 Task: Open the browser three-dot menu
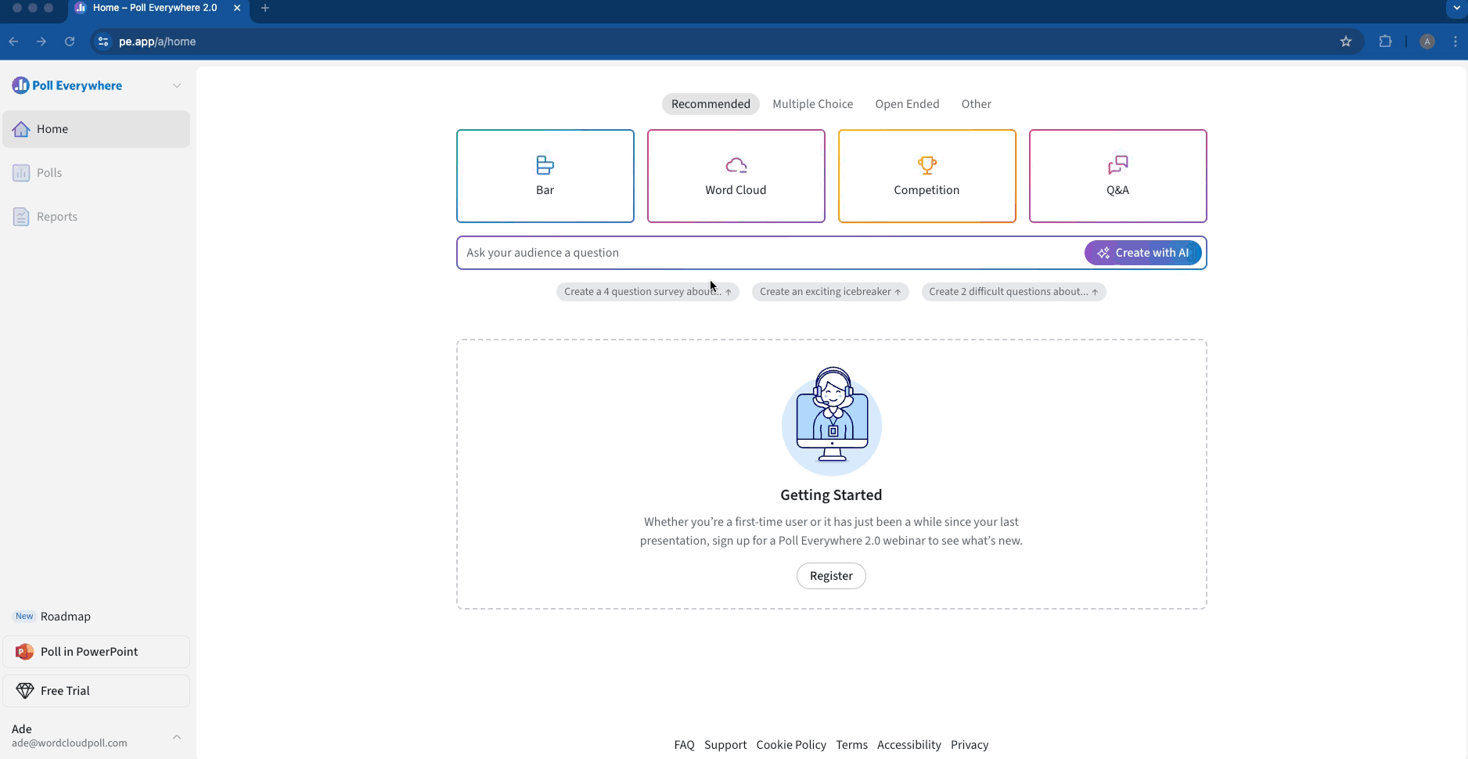click(x=1455, y=41)
